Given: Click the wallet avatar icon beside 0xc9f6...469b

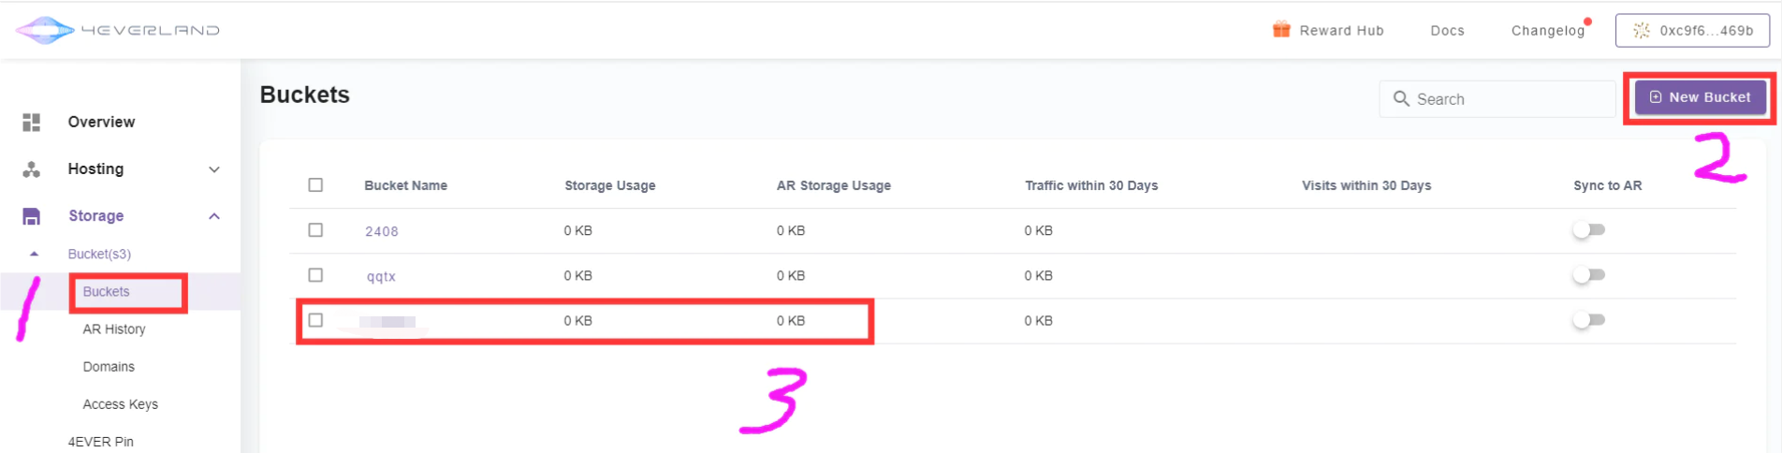Looking at the screenshot, I should pos(1642,30).
